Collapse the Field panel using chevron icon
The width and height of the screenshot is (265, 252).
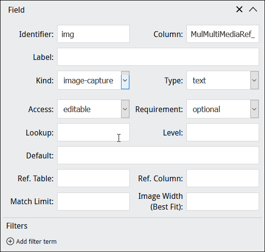click(x=253, y=9)
